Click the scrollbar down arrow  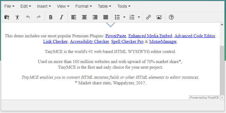point(222,98)
